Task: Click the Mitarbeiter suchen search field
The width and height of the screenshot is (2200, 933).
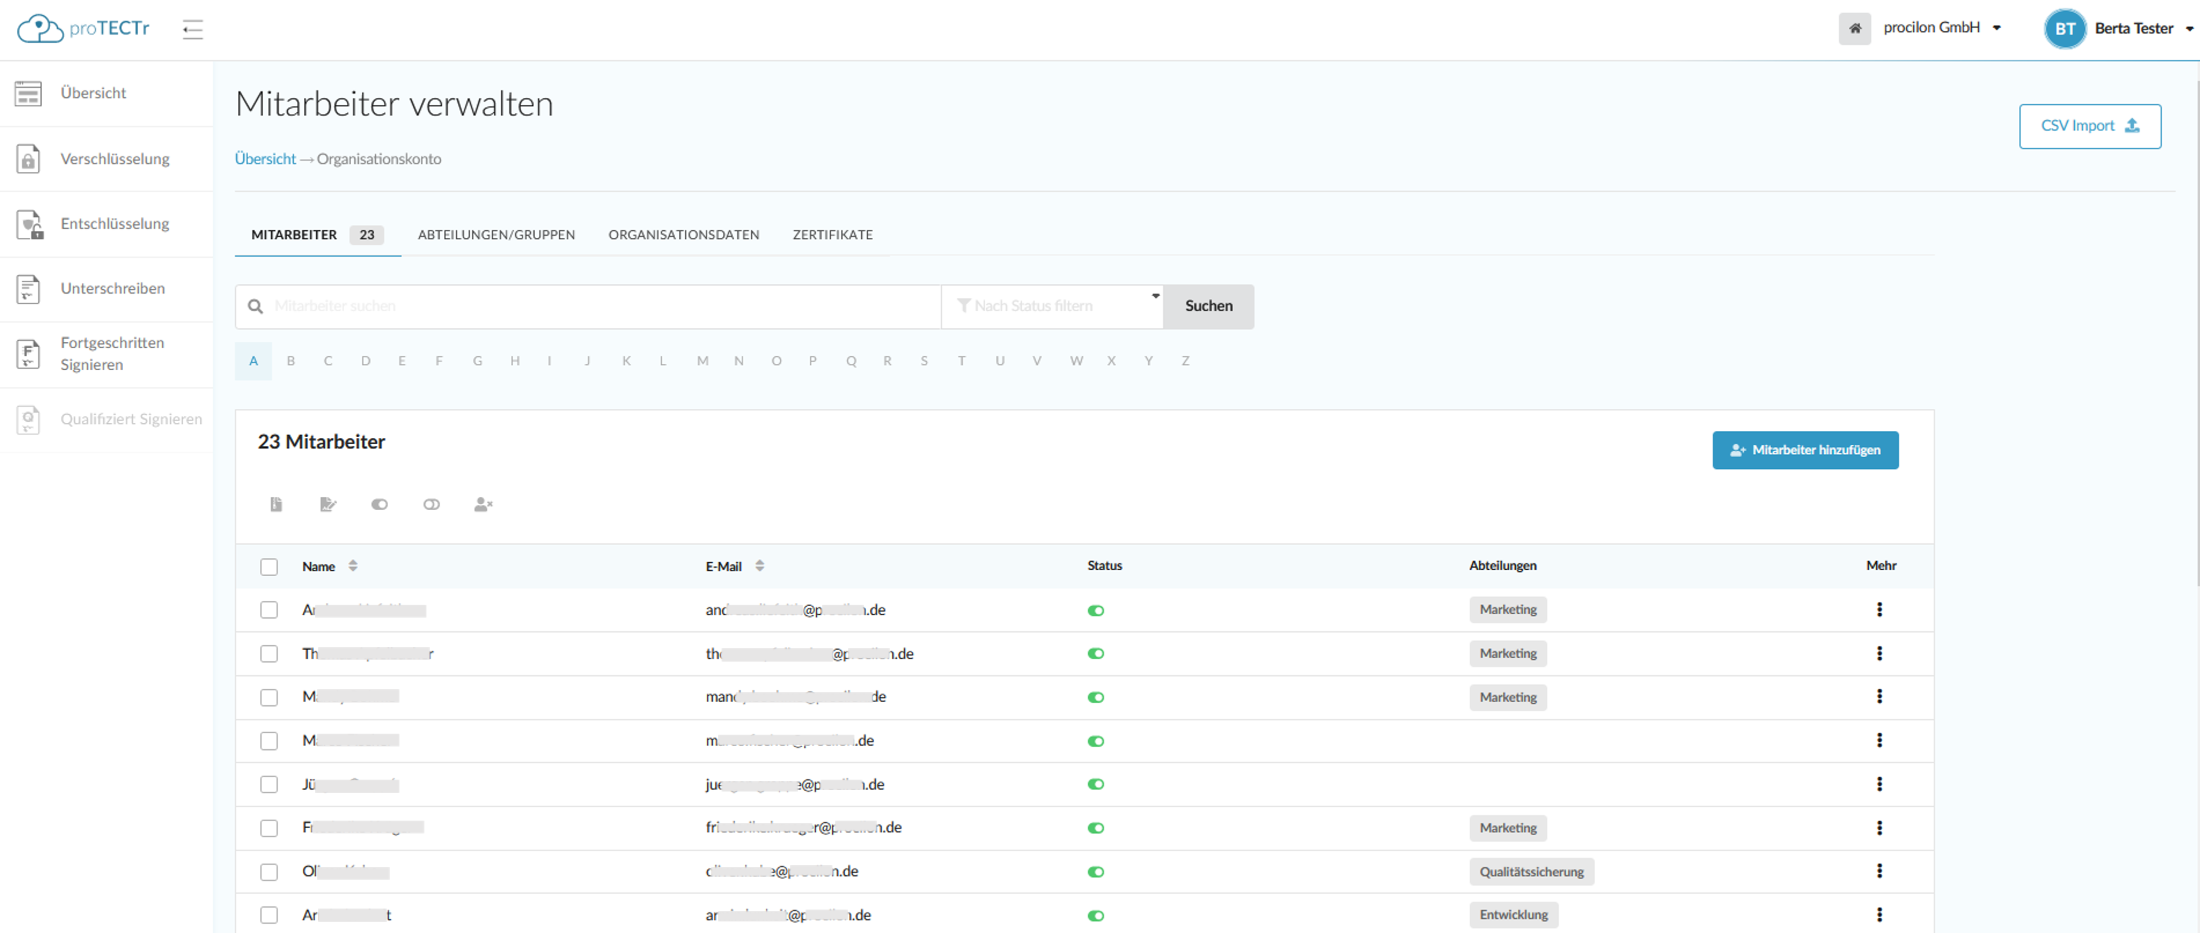Action: [x=598, y=306]
